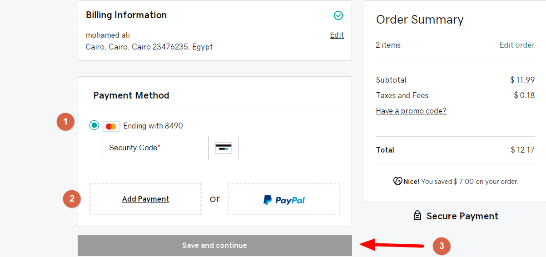This screenshot has width=546, height=257.
Task: Focus the Security Code input field
Action: [x=156, y=148]
